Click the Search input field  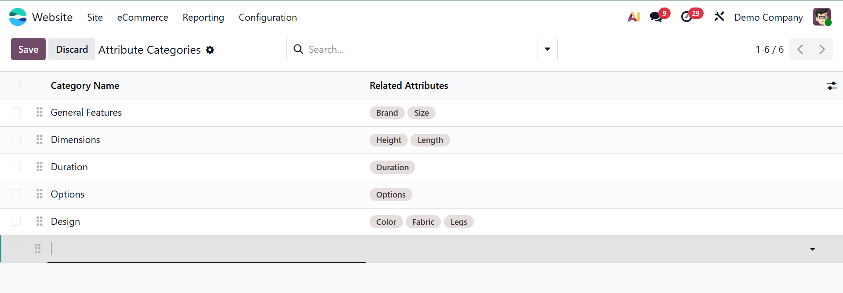418,49
